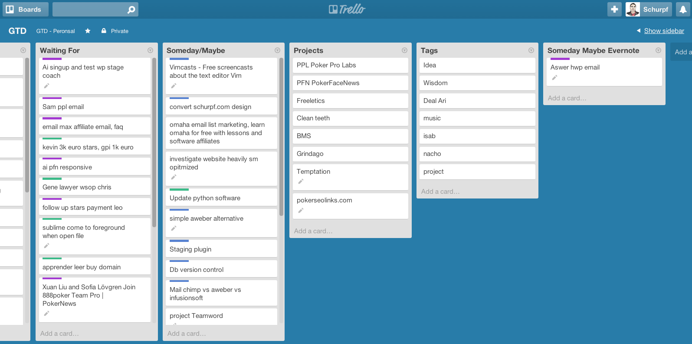The image size is (692, 344).
Task: Click description icon on pokerseolinks.com card
Action: (x=301, y=211)
